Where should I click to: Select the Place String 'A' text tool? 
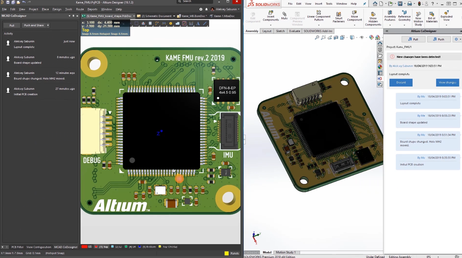click(x=198, y=23)
